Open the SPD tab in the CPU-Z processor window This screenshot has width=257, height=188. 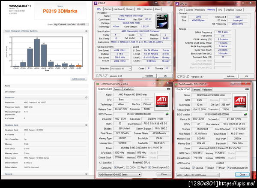pyautogui.click(x=139, y=9)
